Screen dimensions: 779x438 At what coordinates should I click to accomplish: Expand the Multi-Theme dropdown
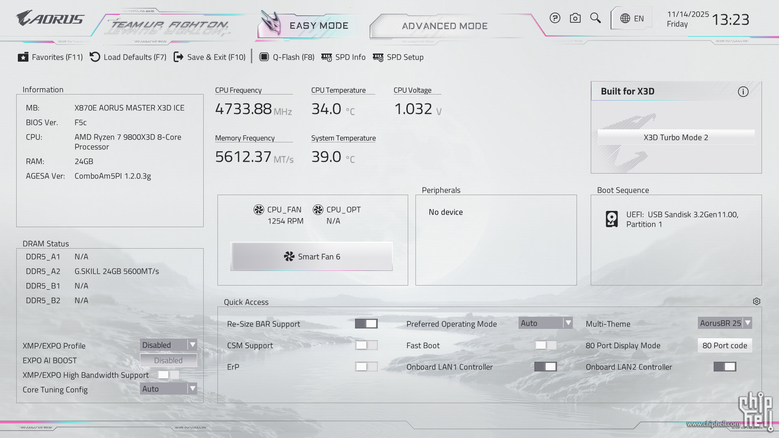pos(725,323)
